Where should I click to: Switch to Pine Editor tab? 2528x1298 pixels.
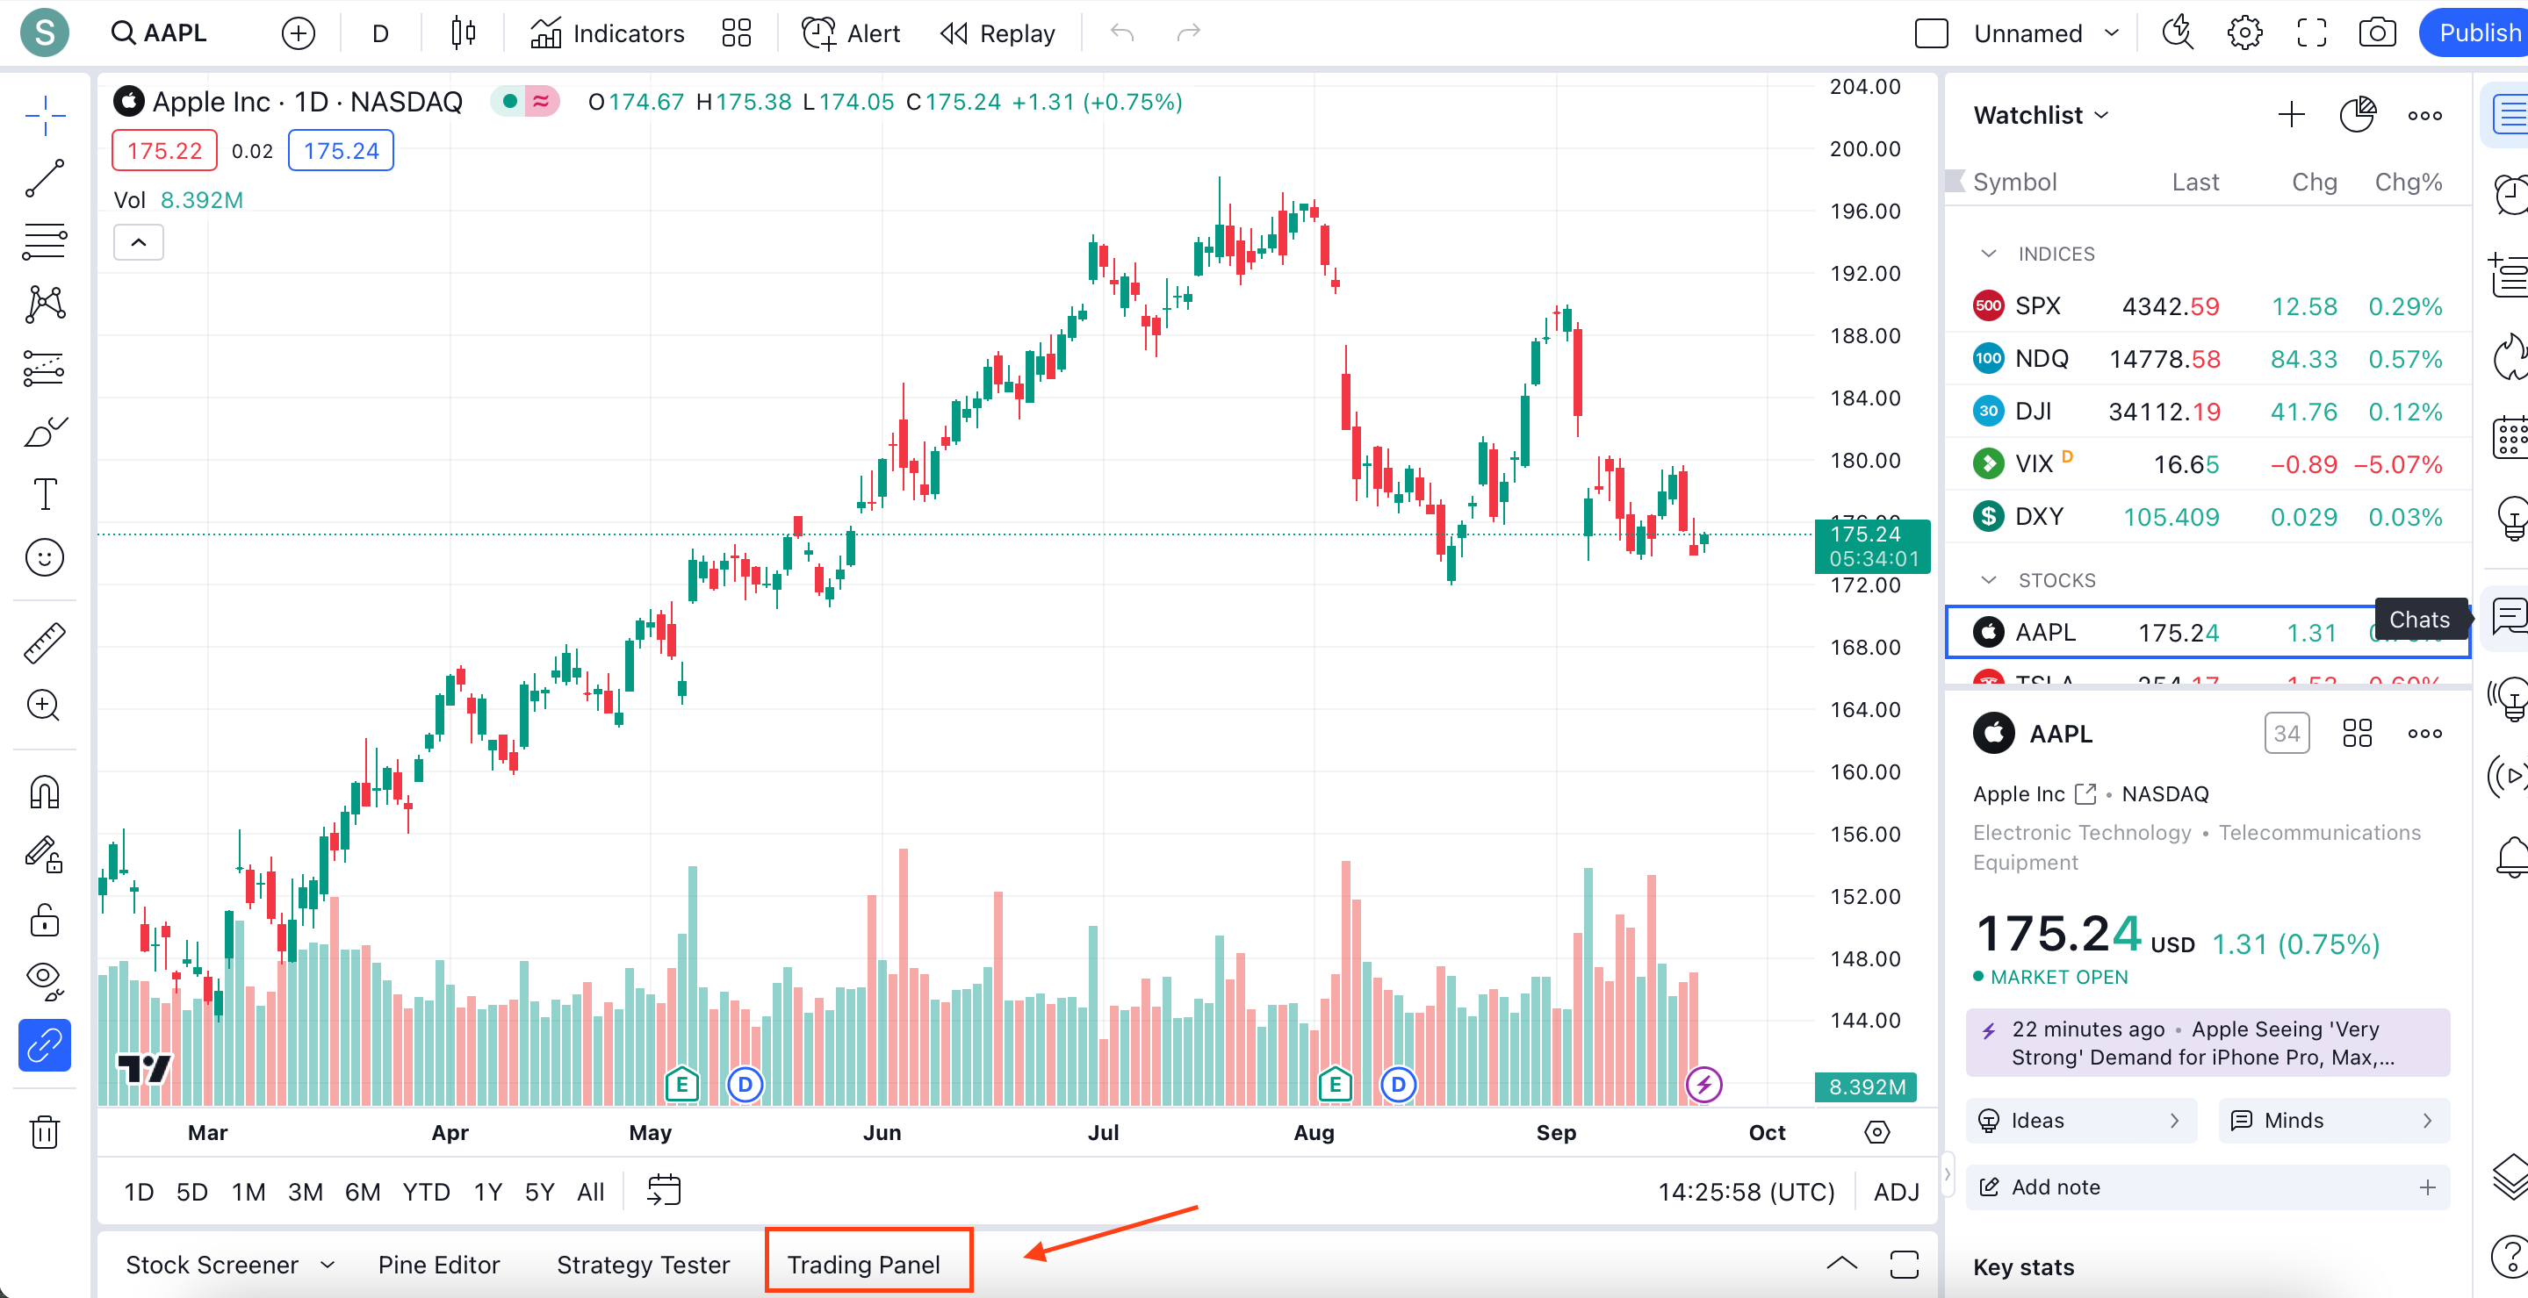pyautogui.click(x=439, y=1265)
